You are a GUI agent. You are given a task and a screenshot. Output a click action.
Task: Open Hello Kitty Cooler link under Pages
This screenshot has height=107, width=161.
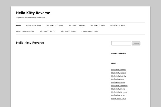click(119, 73)
